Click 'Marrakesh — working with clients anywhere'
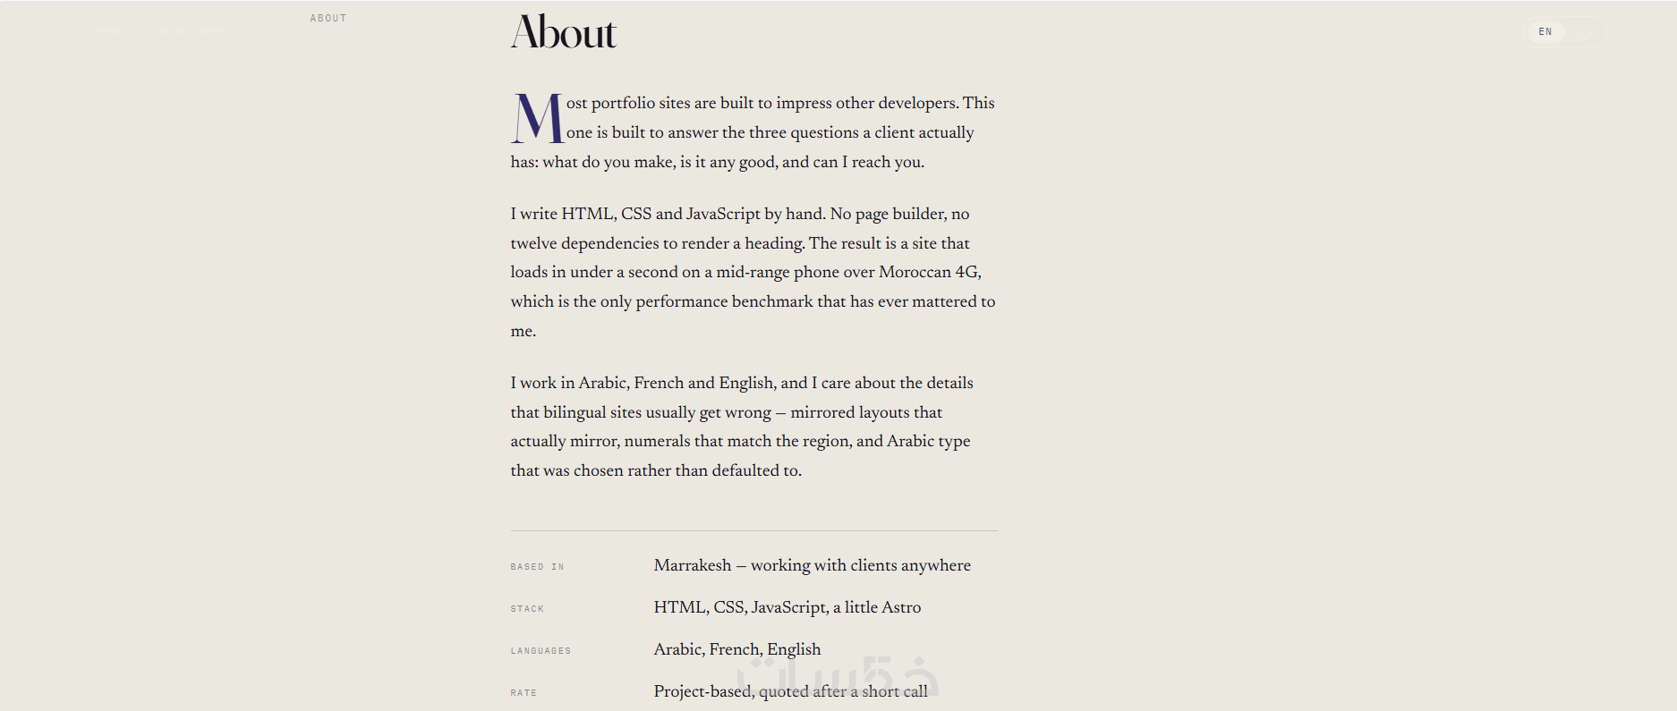 (x=813, y=565)
